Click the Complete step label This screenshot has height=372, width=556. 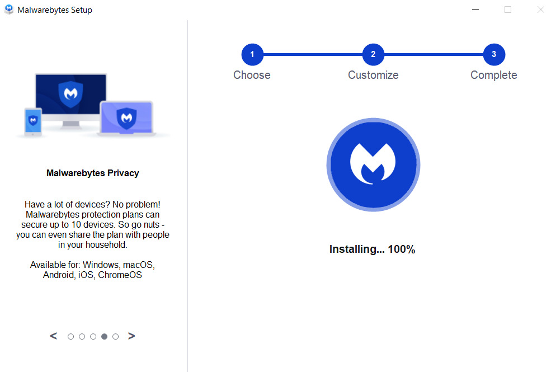(493, 75)
